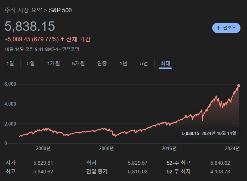
Task: Select the 5일 time range tab
Action: tap(30, 63)
